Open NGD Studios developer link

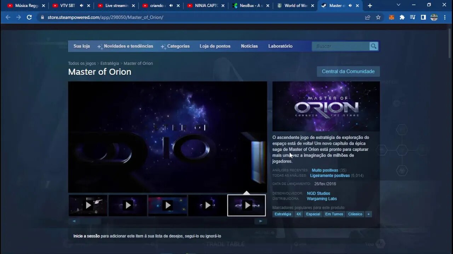point(319,193)
